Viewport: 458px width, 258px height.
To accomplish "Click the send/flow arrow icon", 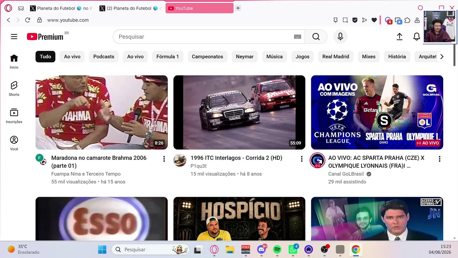I will coord(364,20).
